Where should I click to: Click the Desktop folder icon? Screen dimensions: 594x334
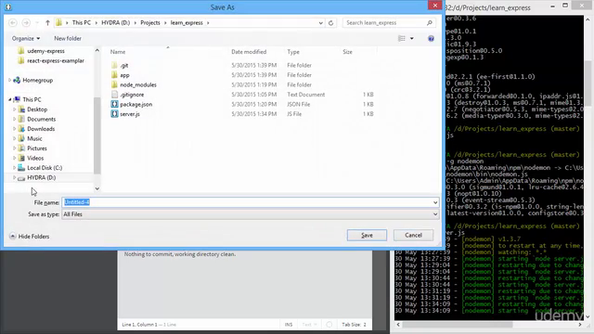pyautogui.click(x=21, y=109)
